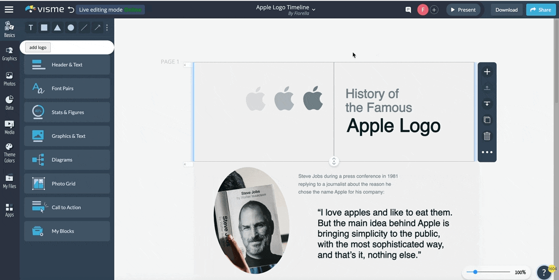
Task: Switch to Theme Colors sidebar tab
Action: (9, 153)
